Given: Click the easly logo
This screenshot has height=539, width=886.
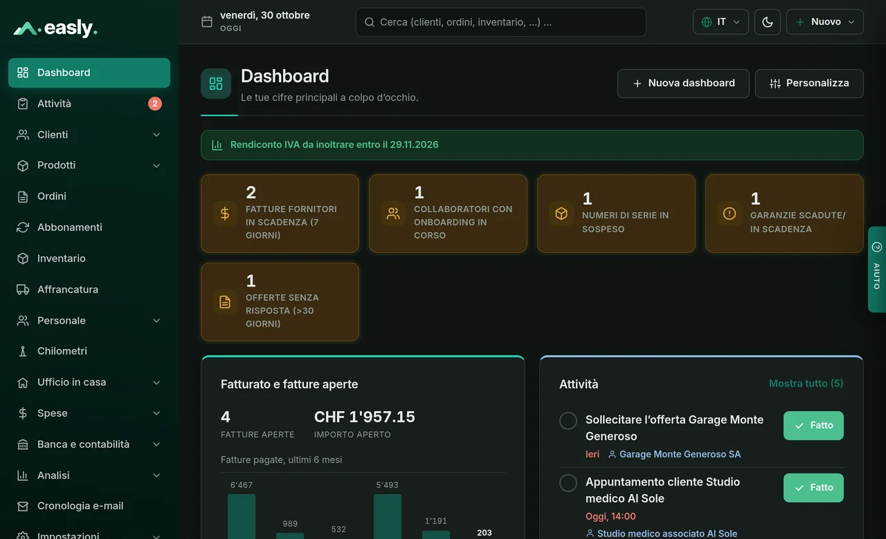Looking at the screenshot, I should [x=55, y=28].
